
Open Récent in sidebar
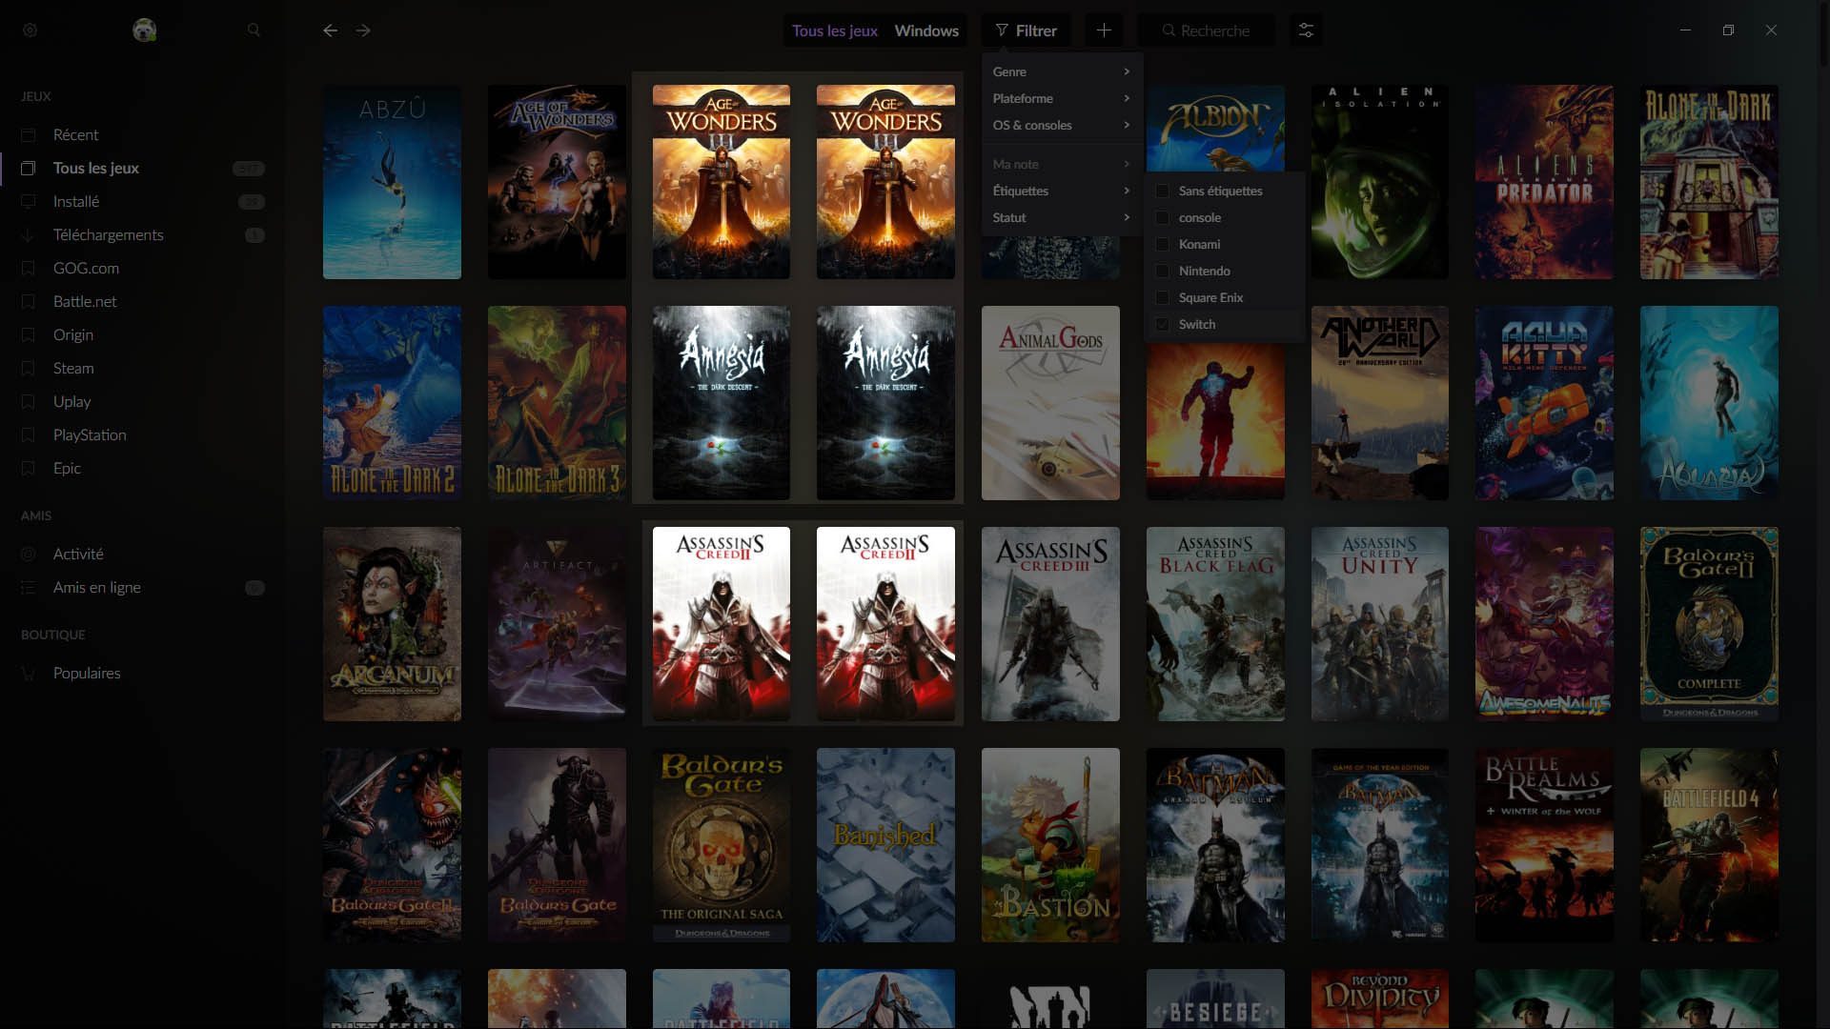pyautogui.click(x=143, y=135)
